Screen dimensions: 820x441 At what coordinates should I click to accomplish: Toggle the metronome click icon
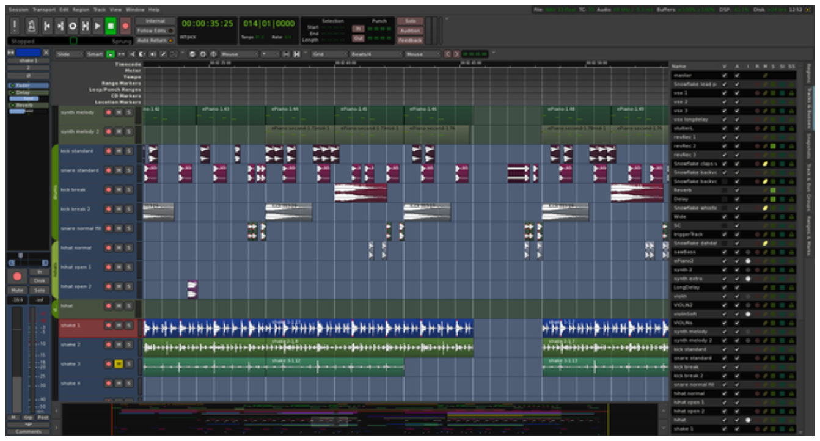click(31, 26)
